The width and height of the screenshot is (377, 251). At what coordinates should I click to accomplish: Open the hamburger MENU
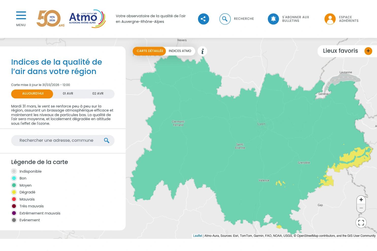(x=21, y=15)
